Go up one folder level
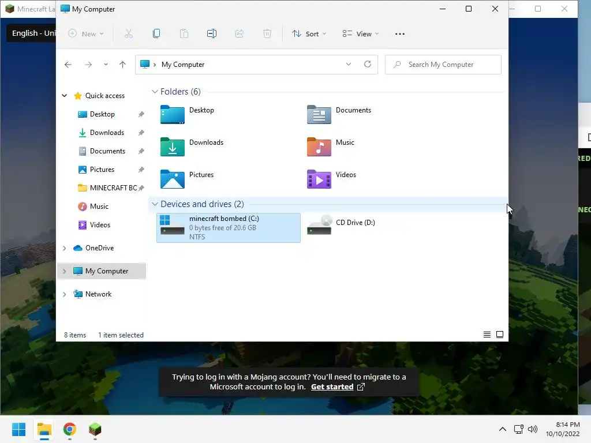This screenshot has width=591, height=443. click(x=122, y=65)
